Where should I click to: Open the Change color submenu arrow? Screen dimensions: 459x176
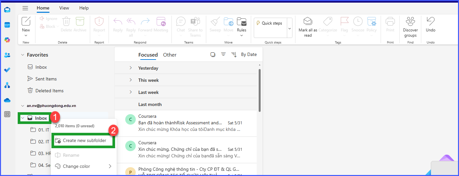110,166
